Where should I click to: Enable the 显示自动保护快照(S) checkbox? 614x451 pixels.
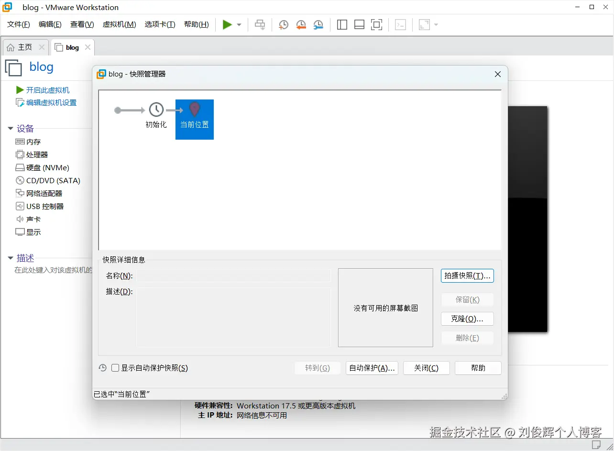(115, 368)
